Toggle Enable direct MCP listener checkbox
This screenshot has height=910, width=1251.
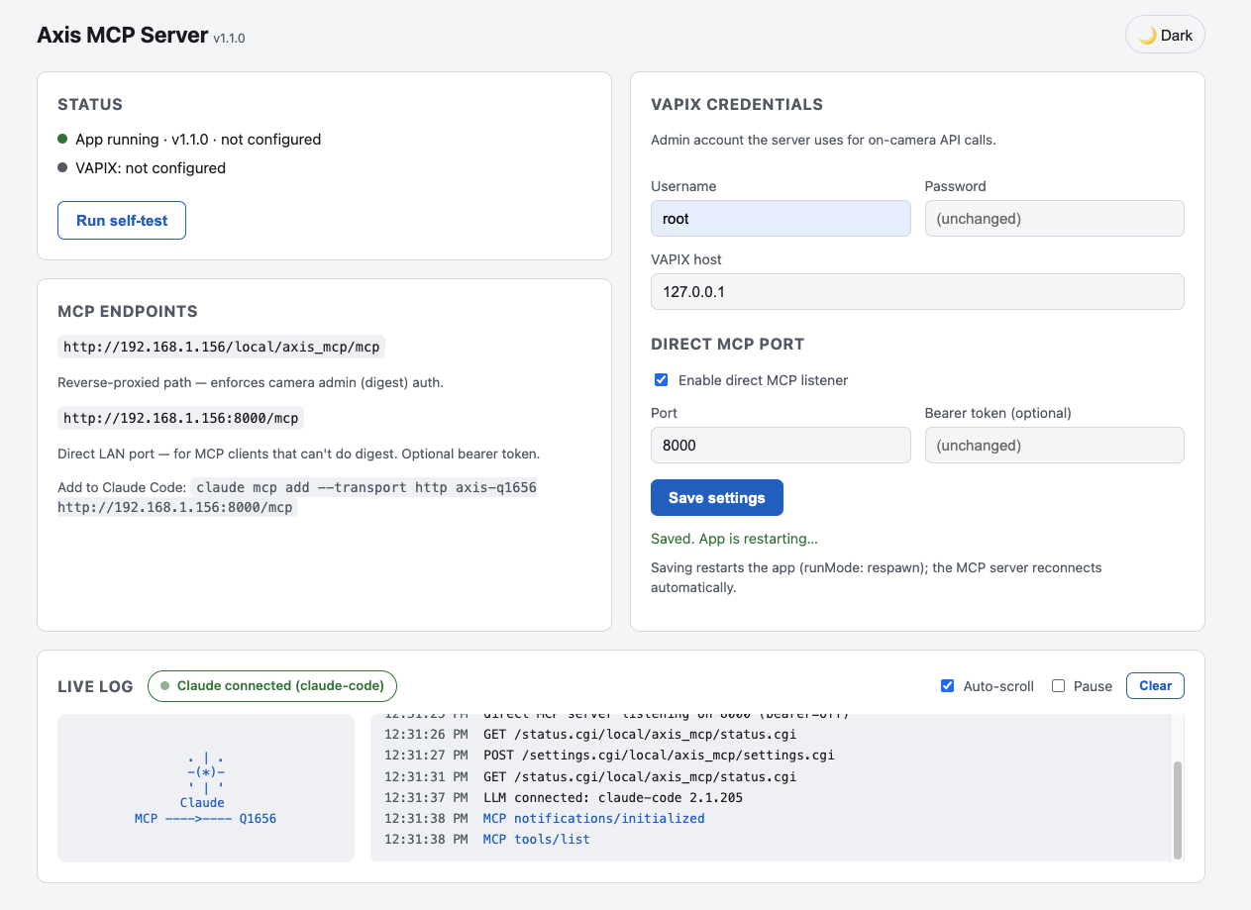click(x=662, y=380)
